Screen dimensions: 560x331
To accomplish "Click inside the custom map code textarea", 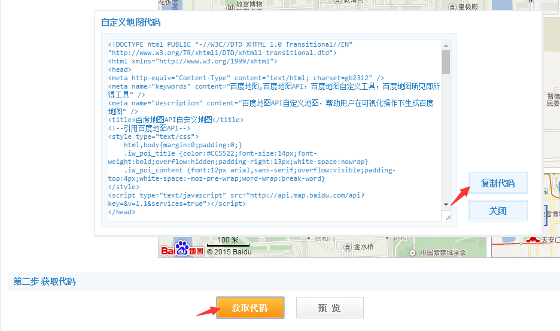I will pyautogui.click(x=274, y=130).
